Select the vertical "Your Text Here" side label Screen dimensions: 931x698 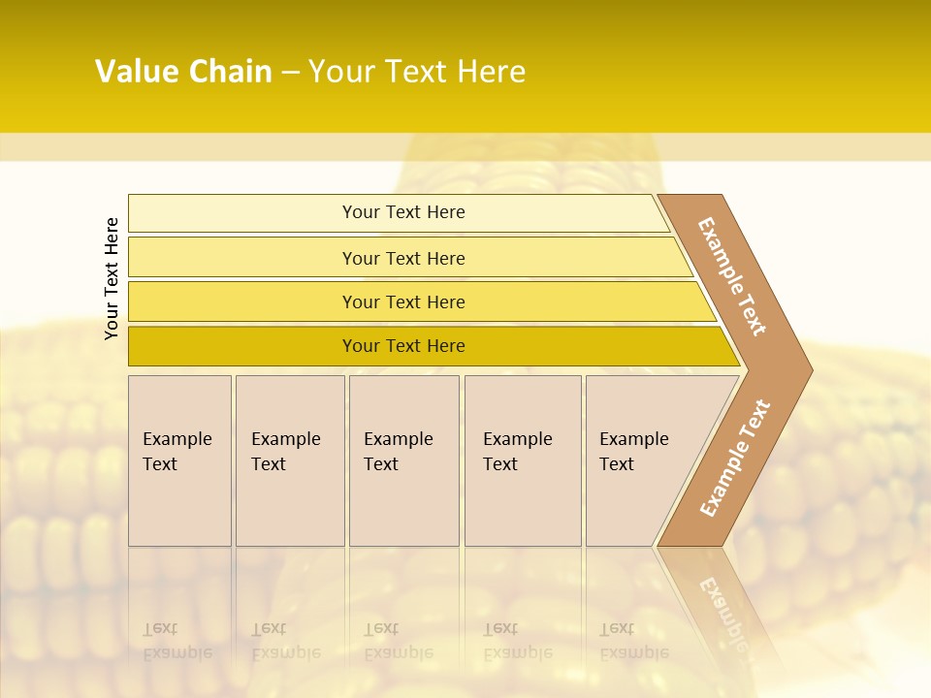[x=112, y=279]
